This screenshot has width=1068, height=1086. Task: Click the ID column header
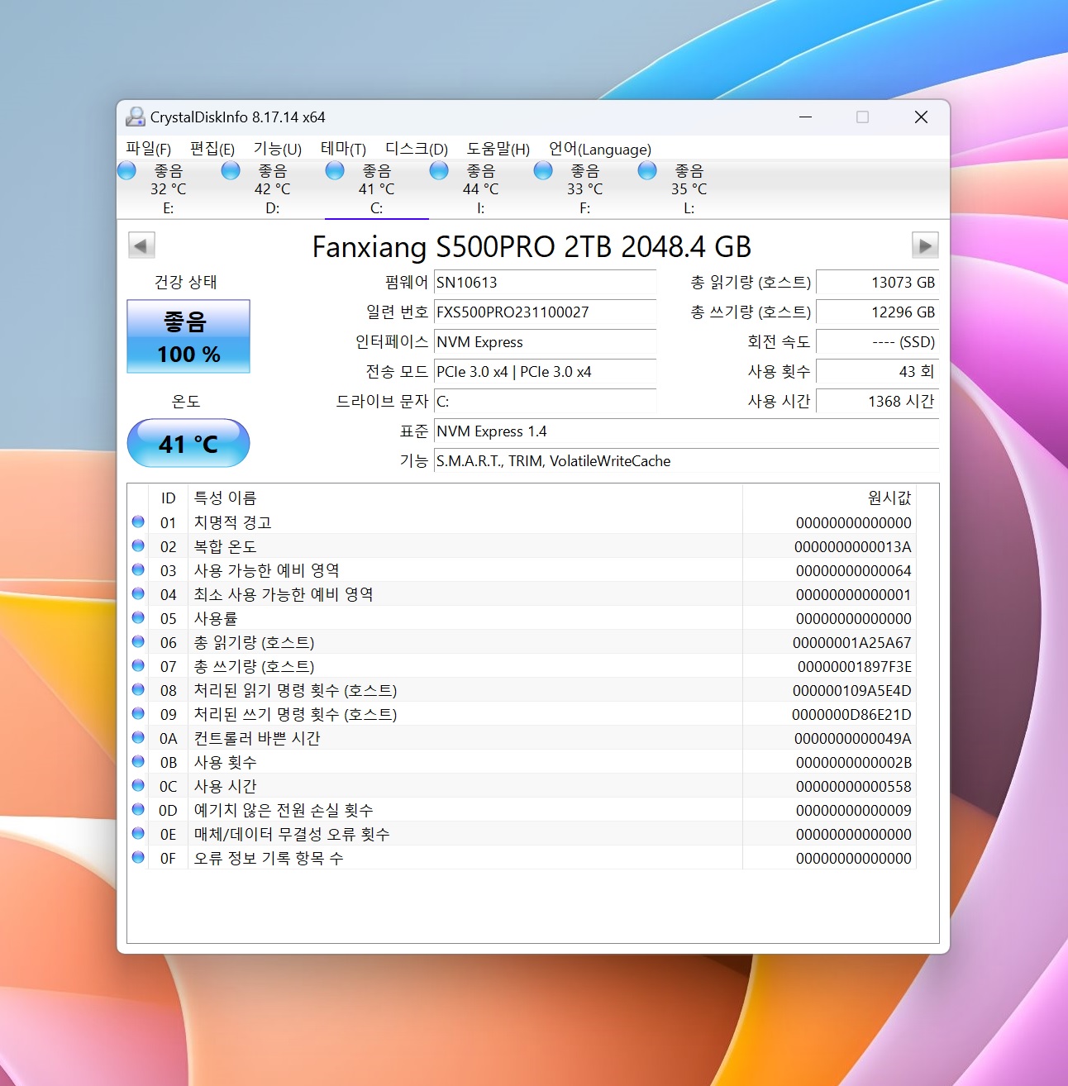(169, 498)
